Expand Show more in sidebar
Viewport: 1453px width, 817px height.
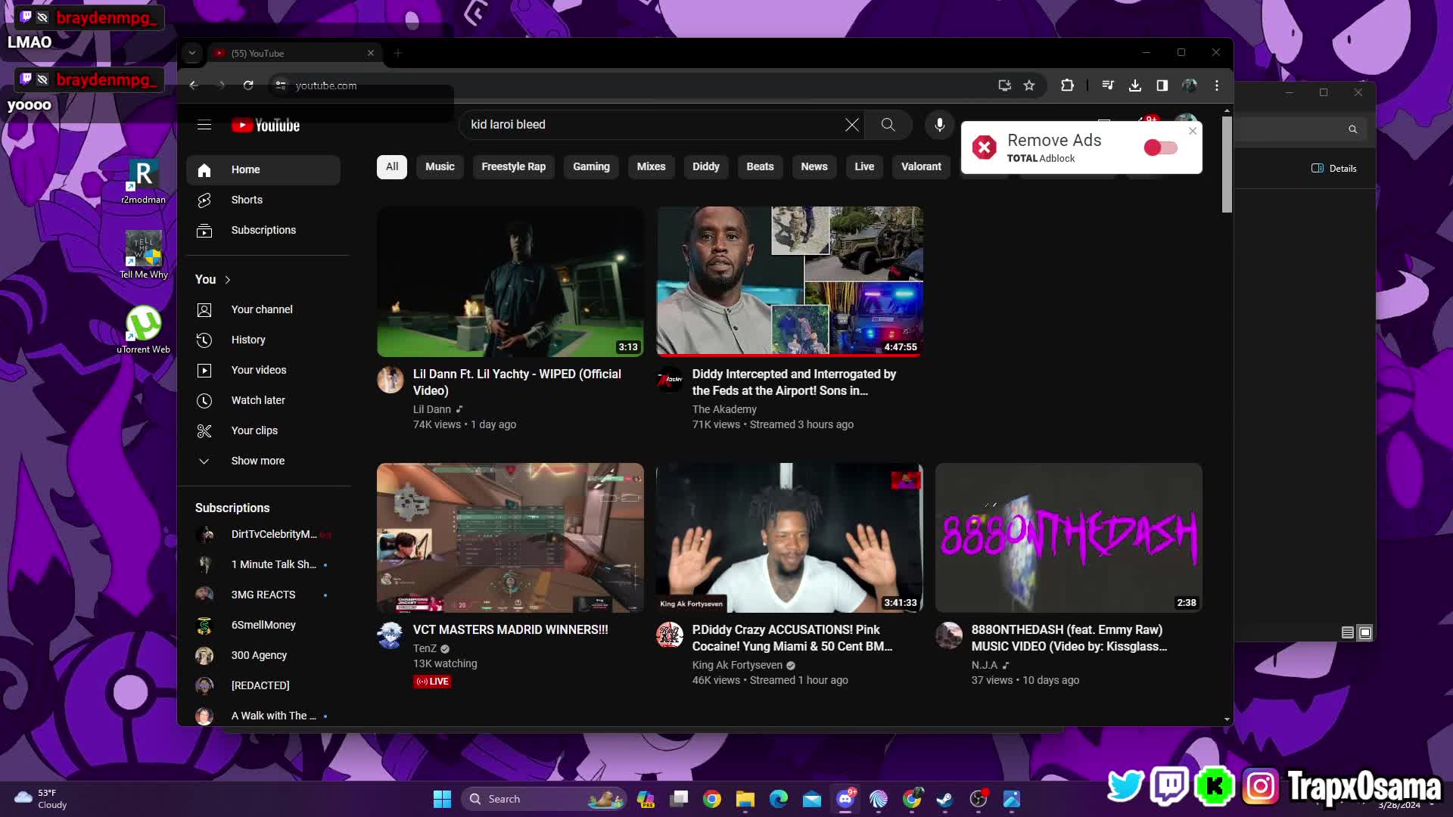(x=263, y=461)
